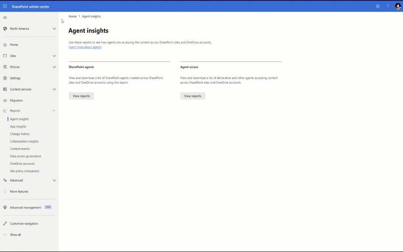Click the Advanced icon in sidebar
This screenshot has height=252, width=403.
tap(5, 180)
